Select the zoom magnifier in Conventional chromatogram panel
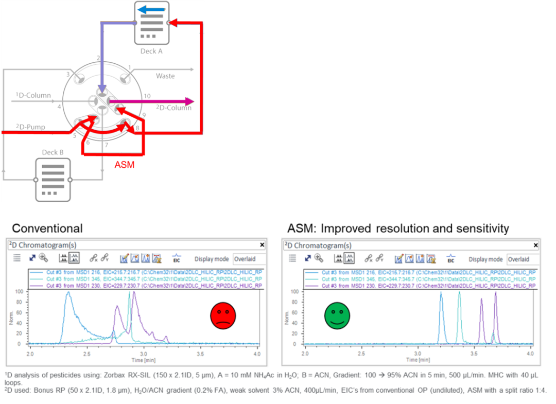556x404 pixels. (x=43, y=258)
